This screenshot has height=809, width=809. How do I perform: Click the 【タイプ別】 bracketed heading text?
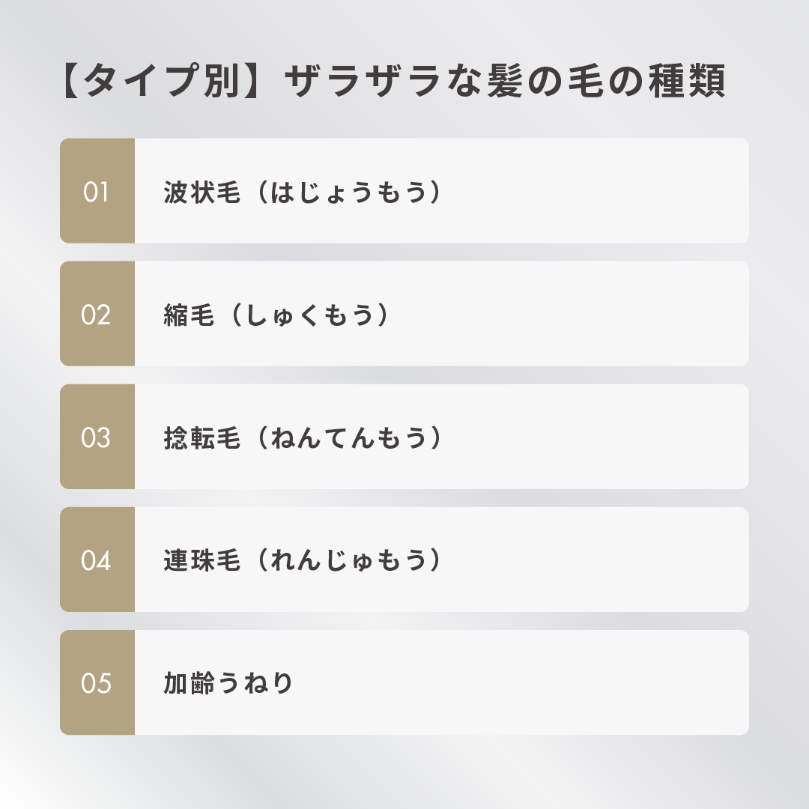(x=163, y=81)
